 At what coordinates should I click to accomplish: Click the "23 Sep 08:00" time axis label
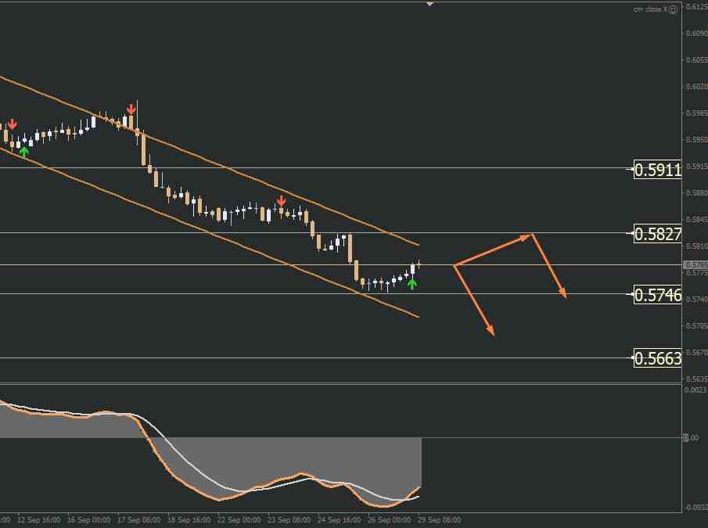click(x=289, y=520)
